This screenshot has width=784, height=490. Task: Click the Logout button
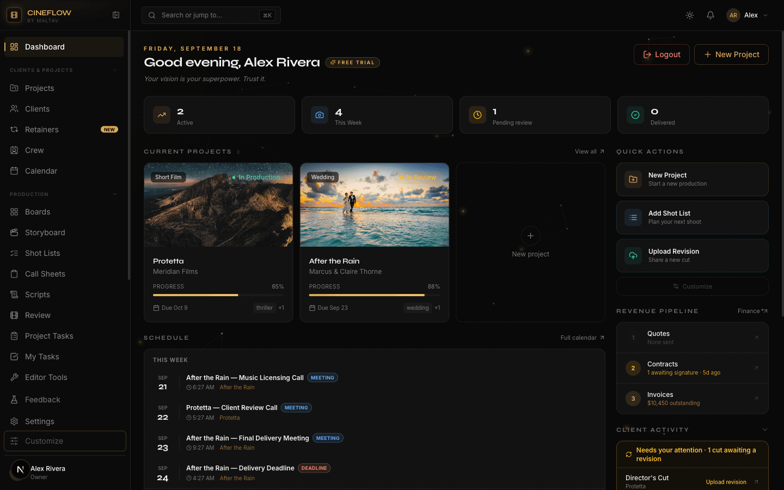click(x=661, y=54)
